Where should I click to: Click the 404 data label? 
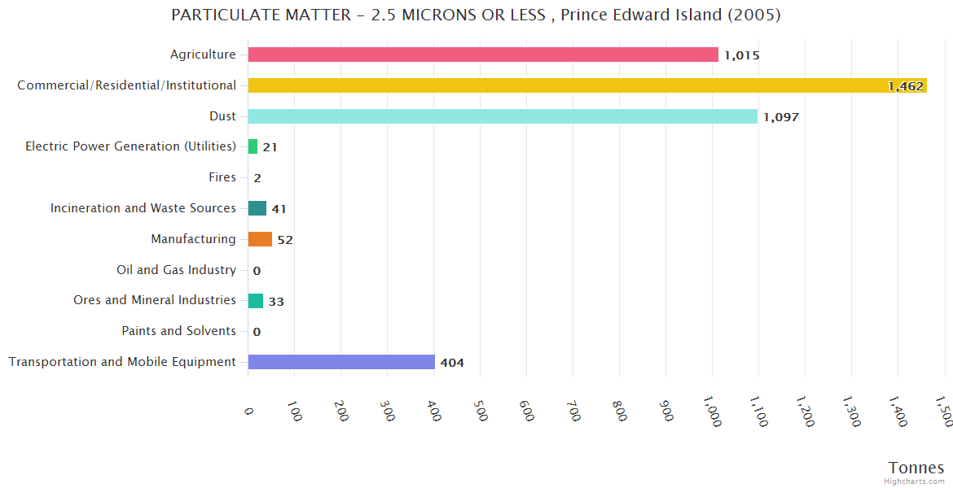coord(452,363)
